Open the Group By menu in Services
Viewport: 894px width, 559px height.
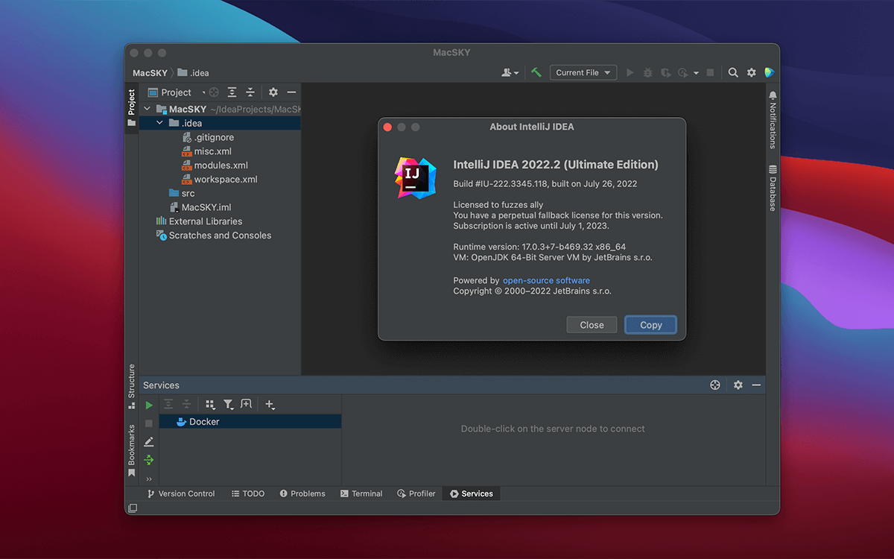pos(210,404)
